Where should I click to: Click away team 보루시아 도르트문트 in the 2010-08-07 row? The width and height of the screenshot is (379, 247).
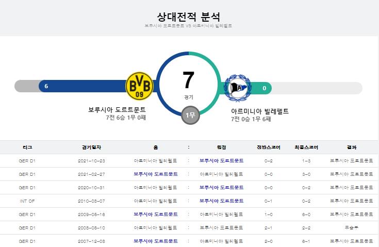221,201
